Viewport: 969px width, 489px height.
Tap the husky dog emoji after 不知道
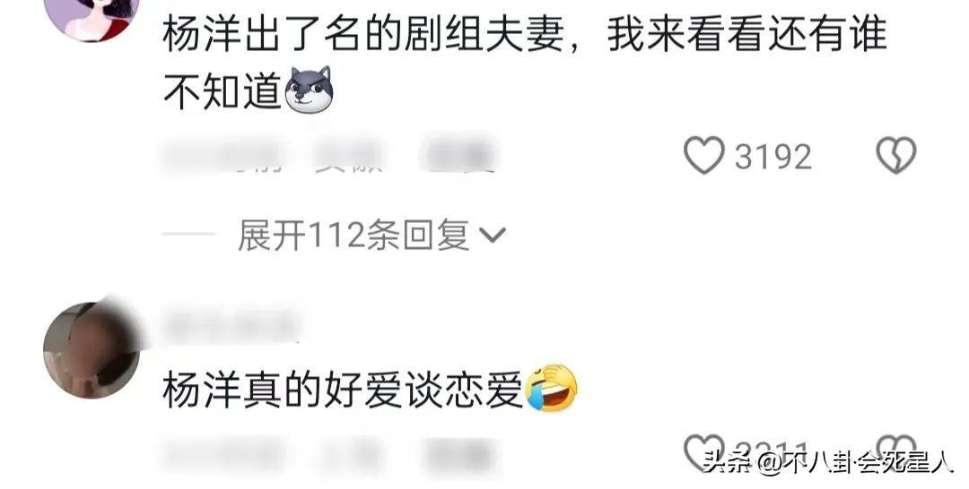coord(309,90)
